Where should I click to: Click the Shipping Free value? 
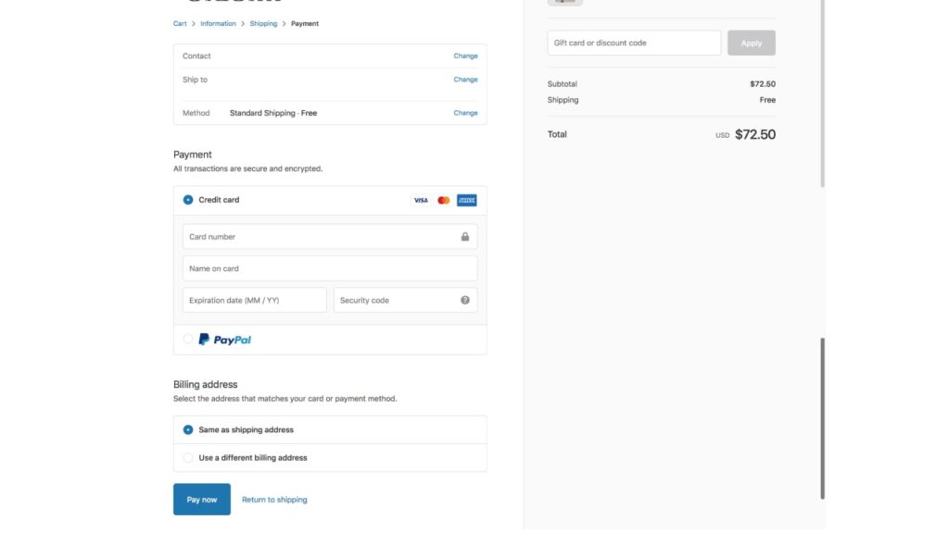767,100
